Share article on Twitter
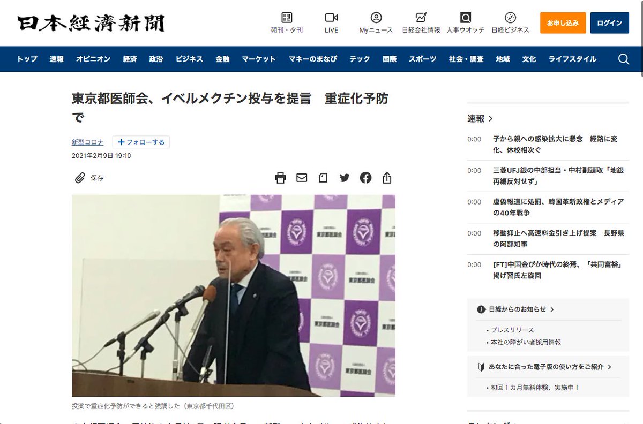 click(345, 178)
